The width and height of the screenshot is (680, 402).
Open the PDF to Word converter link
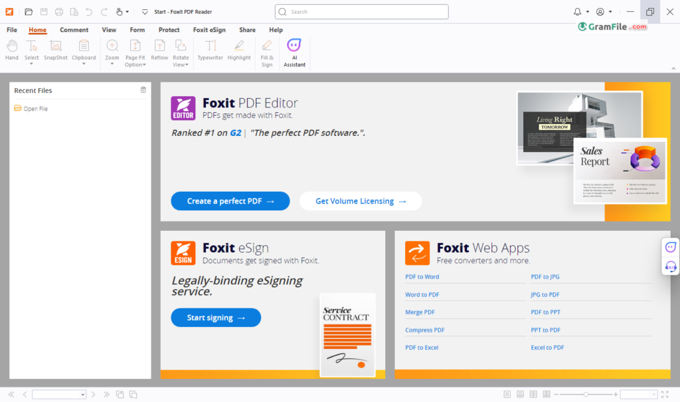(422, 277)
